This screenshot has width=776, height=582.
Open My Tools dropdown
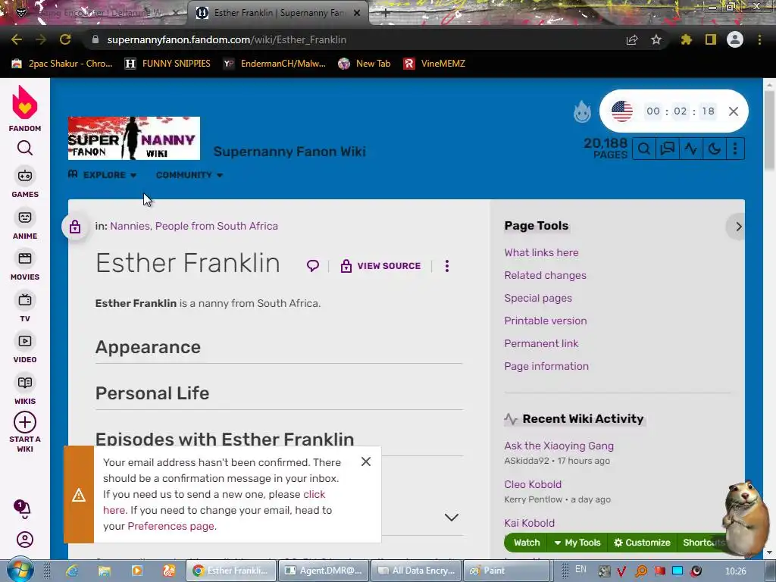577,543
